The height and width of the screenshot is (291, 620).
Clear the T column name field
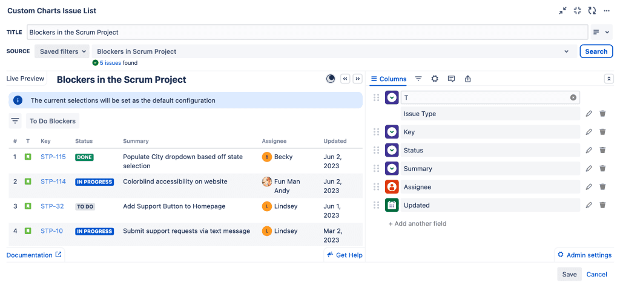tap(573, 97)
